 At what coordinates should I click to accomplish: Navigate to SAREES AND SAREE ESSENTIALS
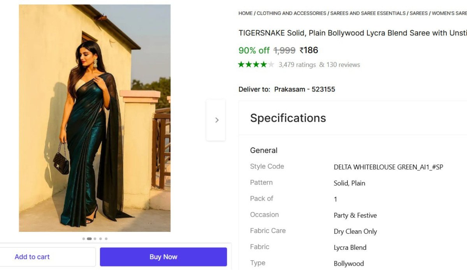pyautogui.click(x=368, y=13)
